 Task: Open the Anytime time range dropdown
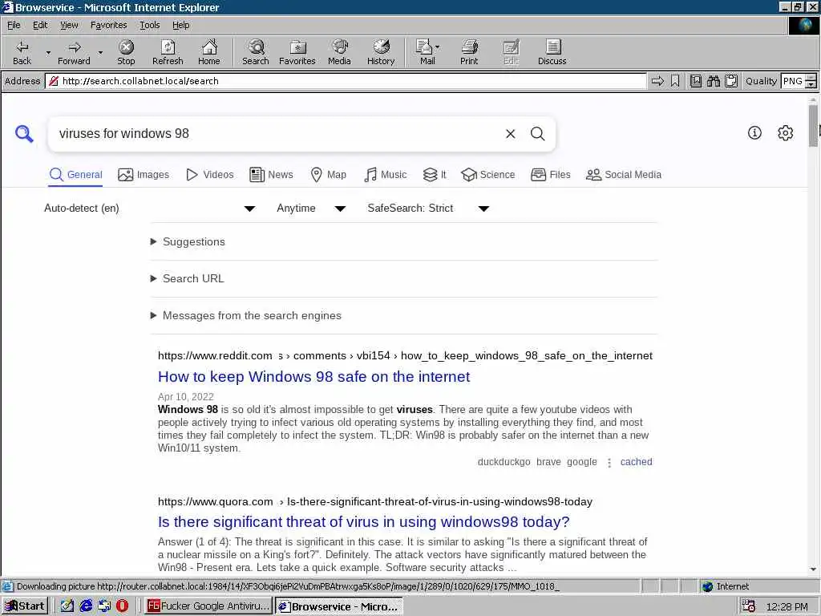311,209
